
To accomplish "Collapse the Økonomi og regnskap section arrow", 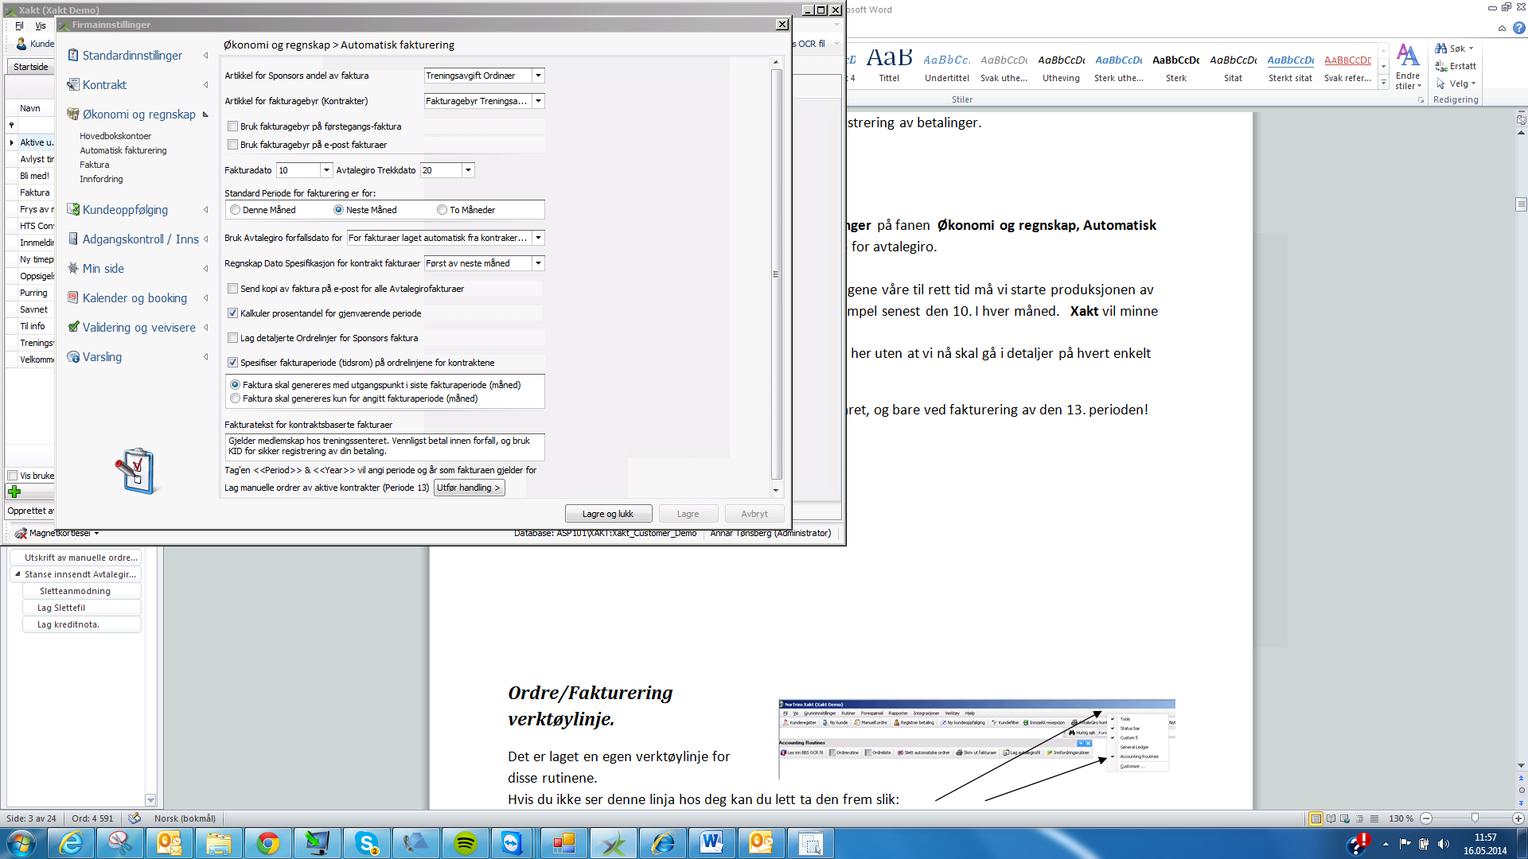I will 205,115.
